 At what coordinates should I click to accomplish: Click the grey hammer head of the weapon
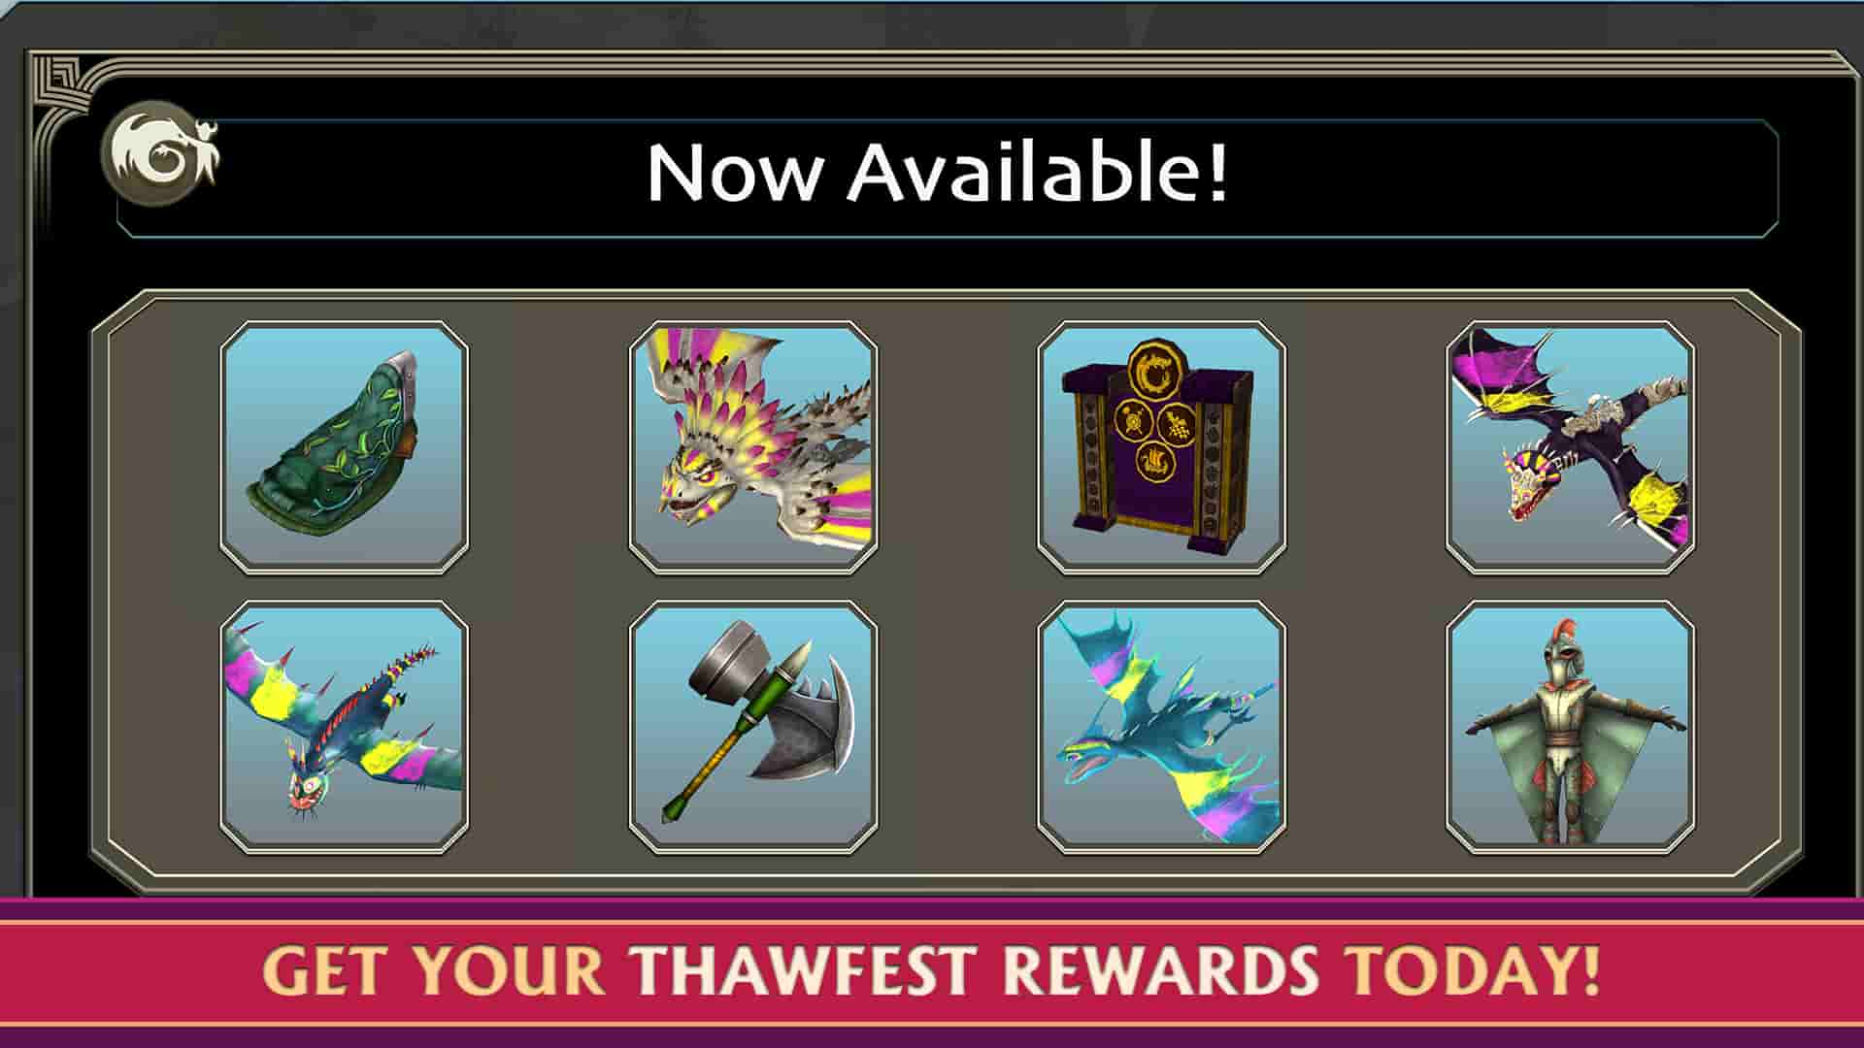728,666
